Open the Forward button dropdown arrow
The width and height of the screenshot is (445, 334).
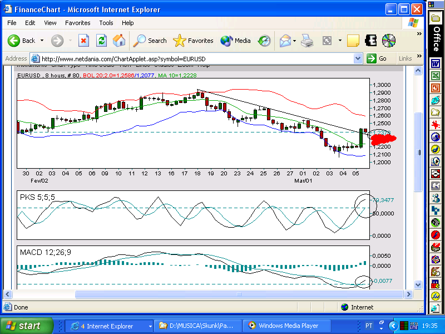[x=70, y=41]
